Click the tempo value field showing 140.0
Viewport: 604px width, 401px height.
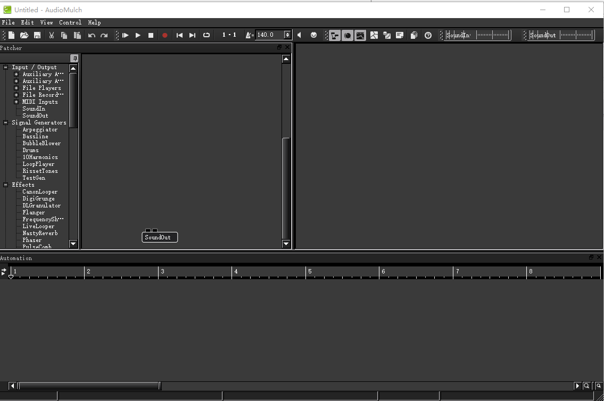click(270, 35)
